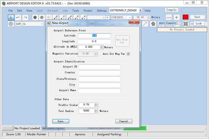This screenshot has width=209, height=139.
Task: Adjust the Traffic Scalar spinner
Action: 96,105
